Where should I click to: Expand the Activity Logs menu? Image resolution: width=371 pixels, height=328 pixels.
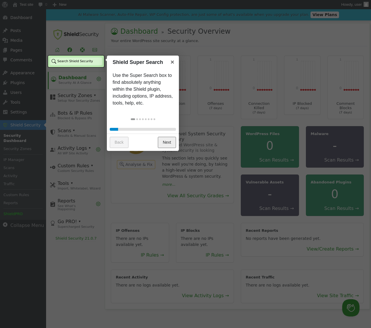(x=90, y=148)
